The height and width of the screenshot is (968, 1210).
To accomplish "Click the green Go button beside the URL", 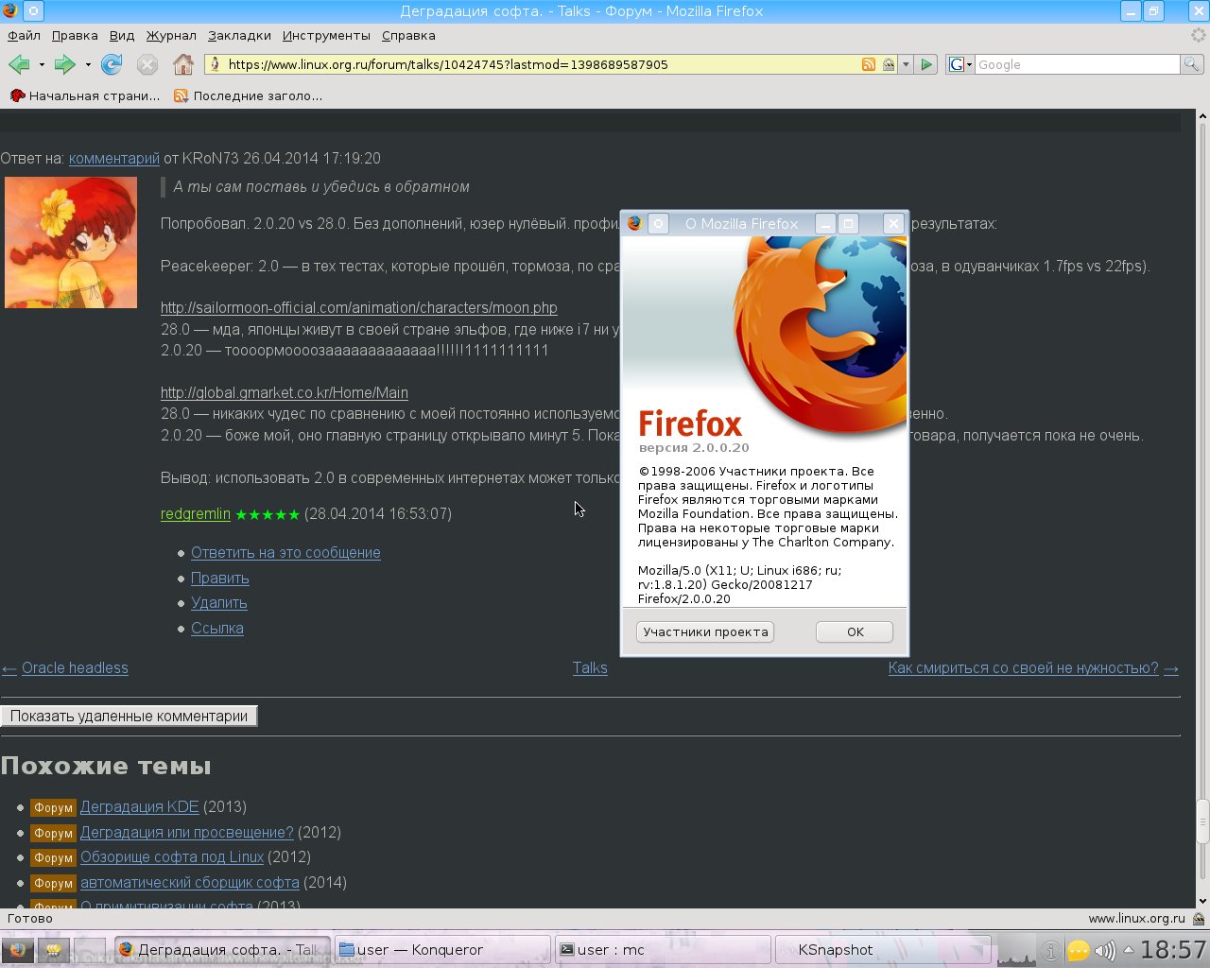I will coord(926,64).
